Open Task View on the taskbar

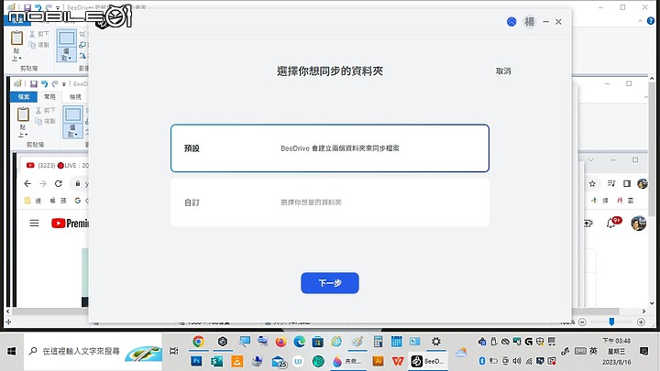point(174,351)
